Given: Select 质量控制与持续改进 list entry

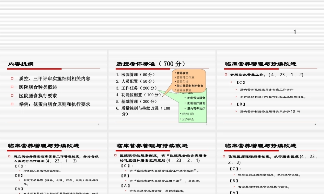Looking at the screenshot, I should [143, 108].
